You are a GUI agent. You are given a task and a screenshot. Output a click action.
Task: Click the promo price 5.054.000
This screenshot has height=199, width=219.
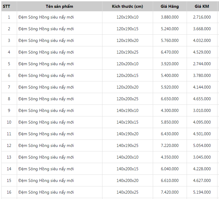pos(202,145)
